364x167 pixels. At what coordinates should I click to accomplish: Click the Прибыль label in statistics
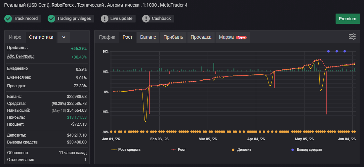(x=18, y=48)
